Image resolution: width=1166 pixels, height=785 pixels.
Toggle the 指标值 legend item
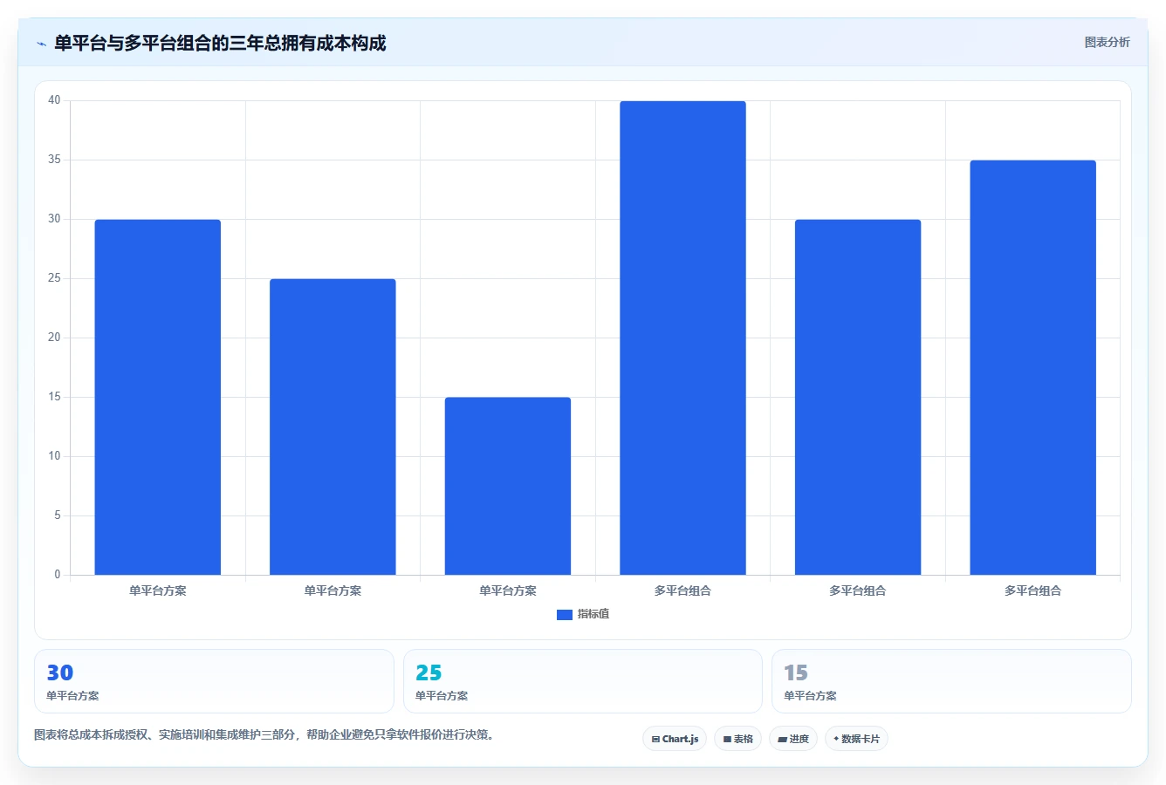(583, 614)
